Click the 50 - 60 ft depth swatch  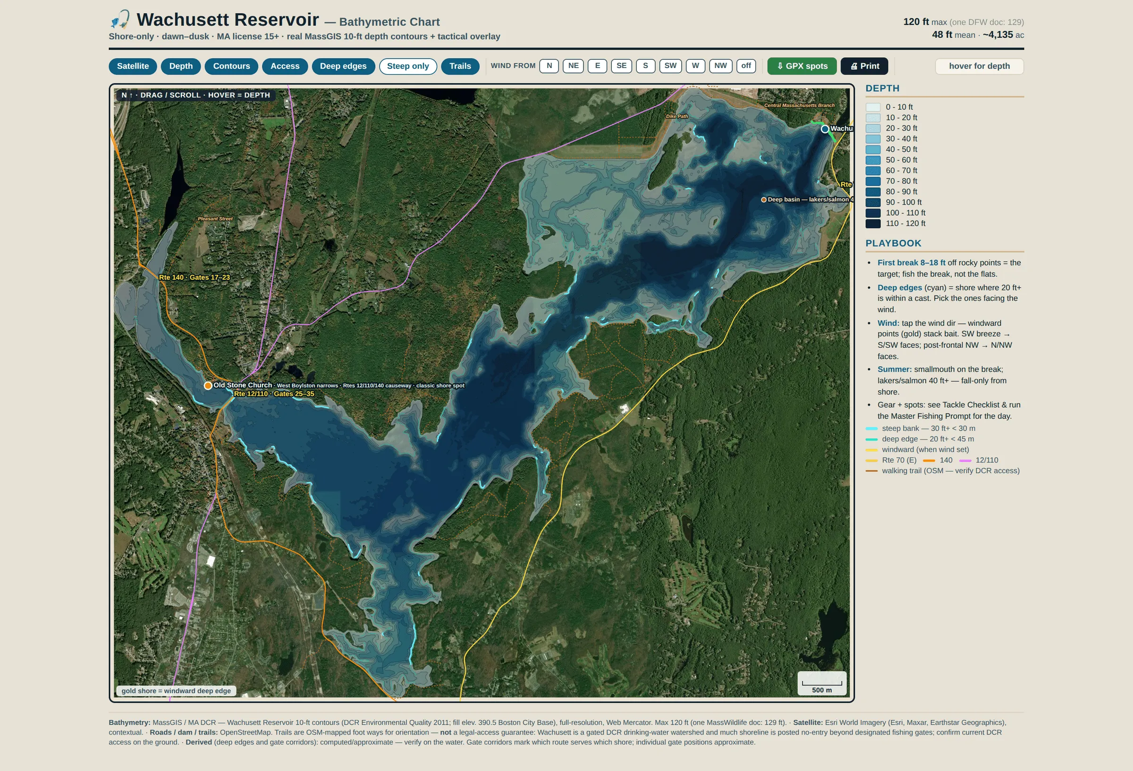point(873,160)
